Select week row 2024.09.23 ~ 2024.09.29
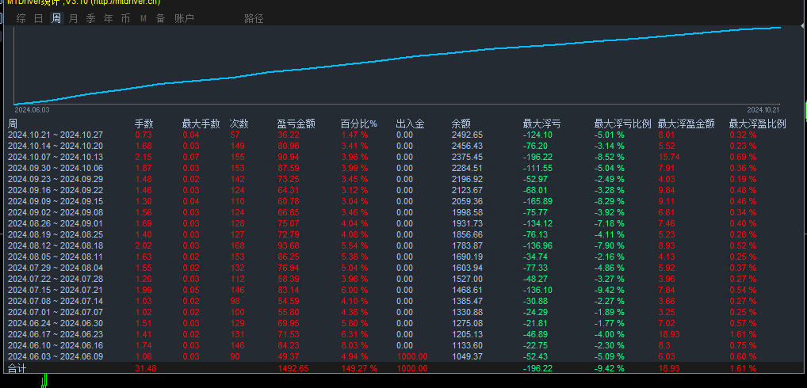The image size is (807, 388). (403, 180)
